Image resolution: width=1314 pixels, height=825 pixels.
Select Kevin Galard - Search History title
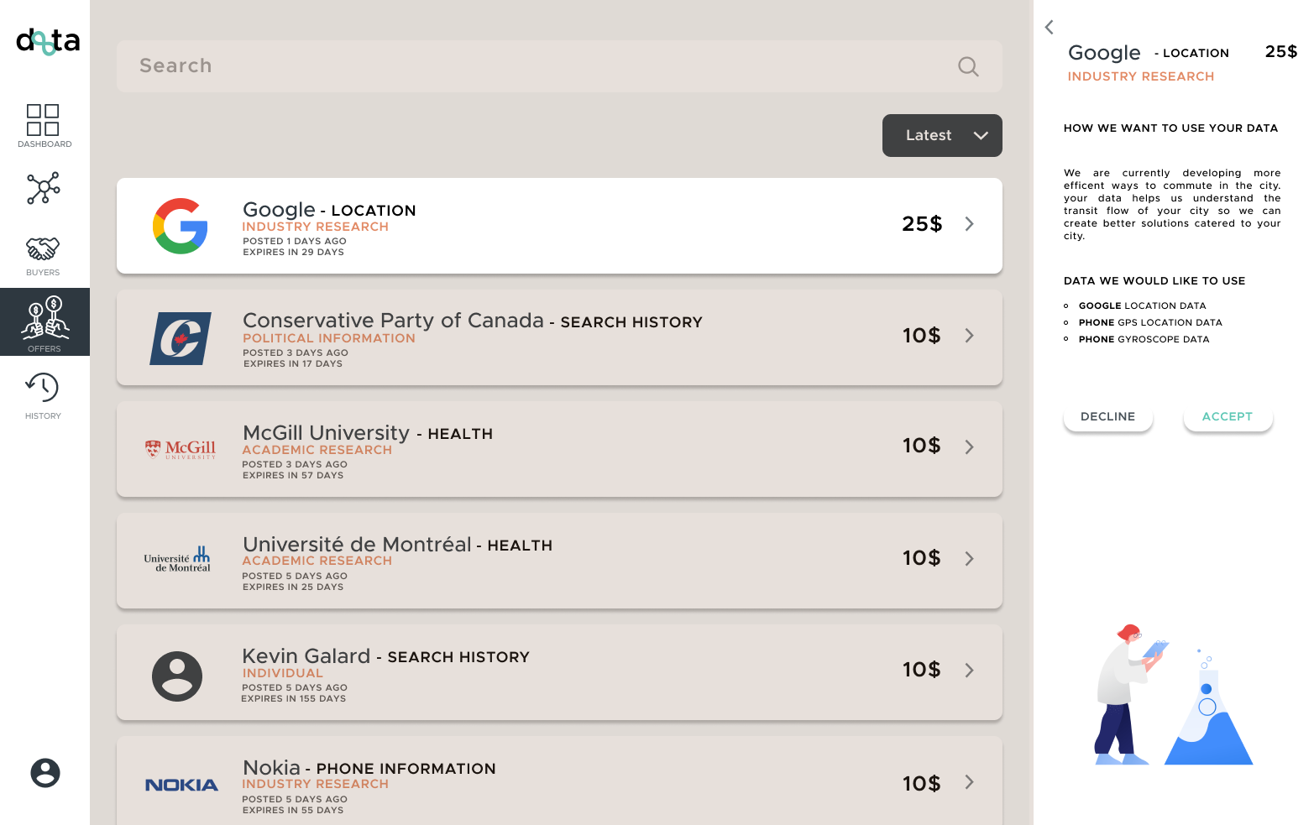(x=385, y=656)
